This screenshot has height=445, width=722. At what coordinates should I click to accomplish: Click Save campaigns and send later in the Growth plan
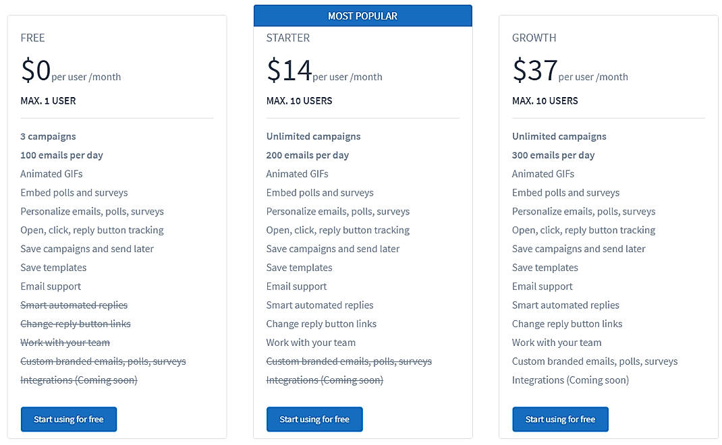click(x=579, y=249)
